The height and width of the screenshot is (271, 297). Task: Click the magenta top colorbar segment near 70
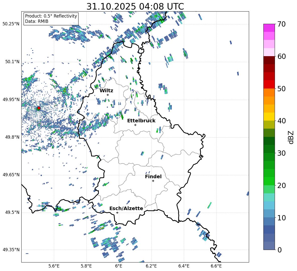269,28
